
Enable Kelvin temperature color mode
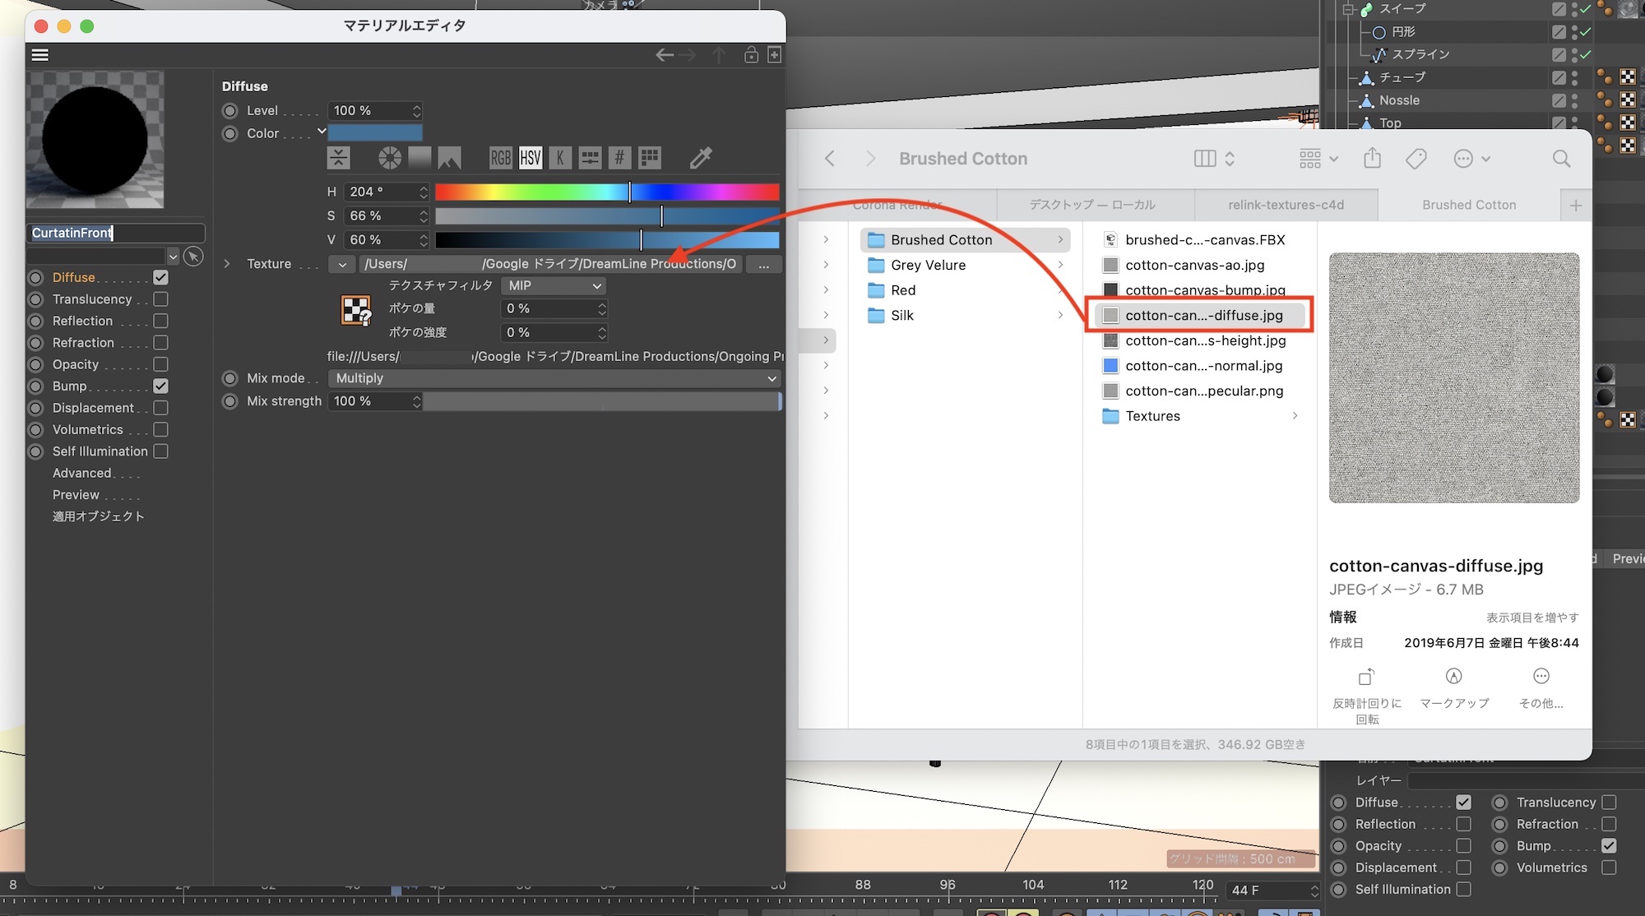click(x=560, y=157)
